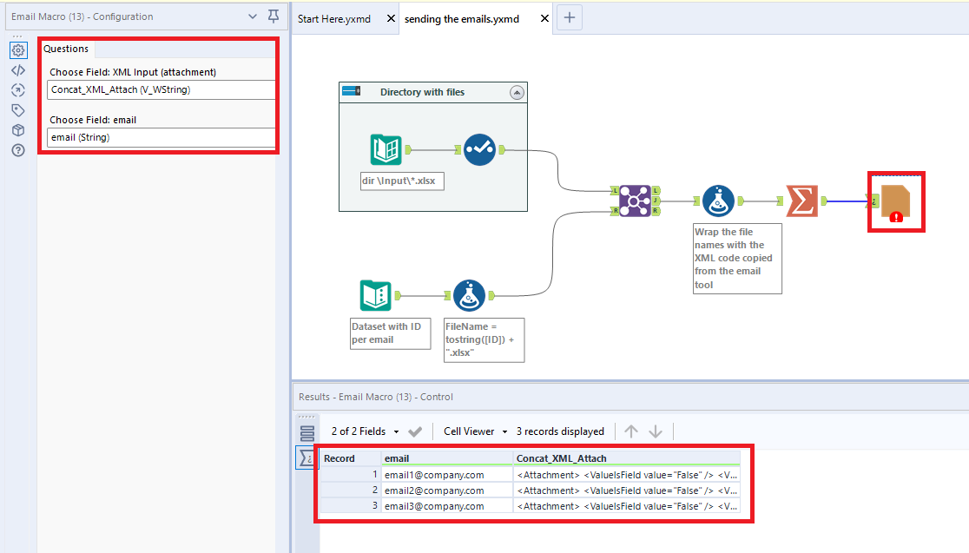Open the XML code view in left sidebar
This screenshot has width=969, height=553.
[x=18, y=70]
